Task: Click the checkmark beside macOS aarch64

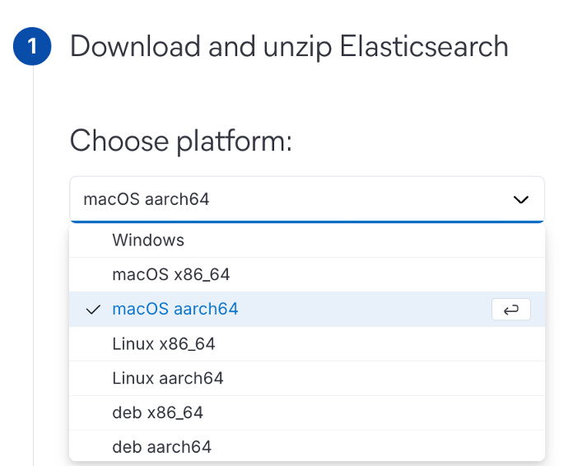Action: click(x=93, y=310)
